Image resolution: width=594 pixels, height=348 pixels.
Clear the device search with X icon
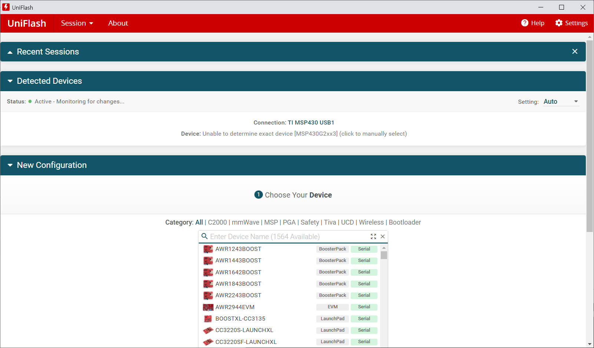pos(383,236)
